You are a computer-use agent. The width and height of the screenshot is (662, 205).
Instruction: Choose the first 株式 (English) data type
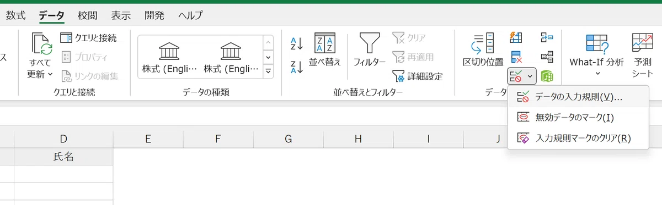point(169,57)
